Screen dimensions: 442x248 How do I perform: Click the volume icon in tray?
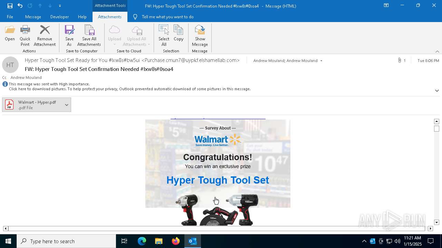(397, 241)
